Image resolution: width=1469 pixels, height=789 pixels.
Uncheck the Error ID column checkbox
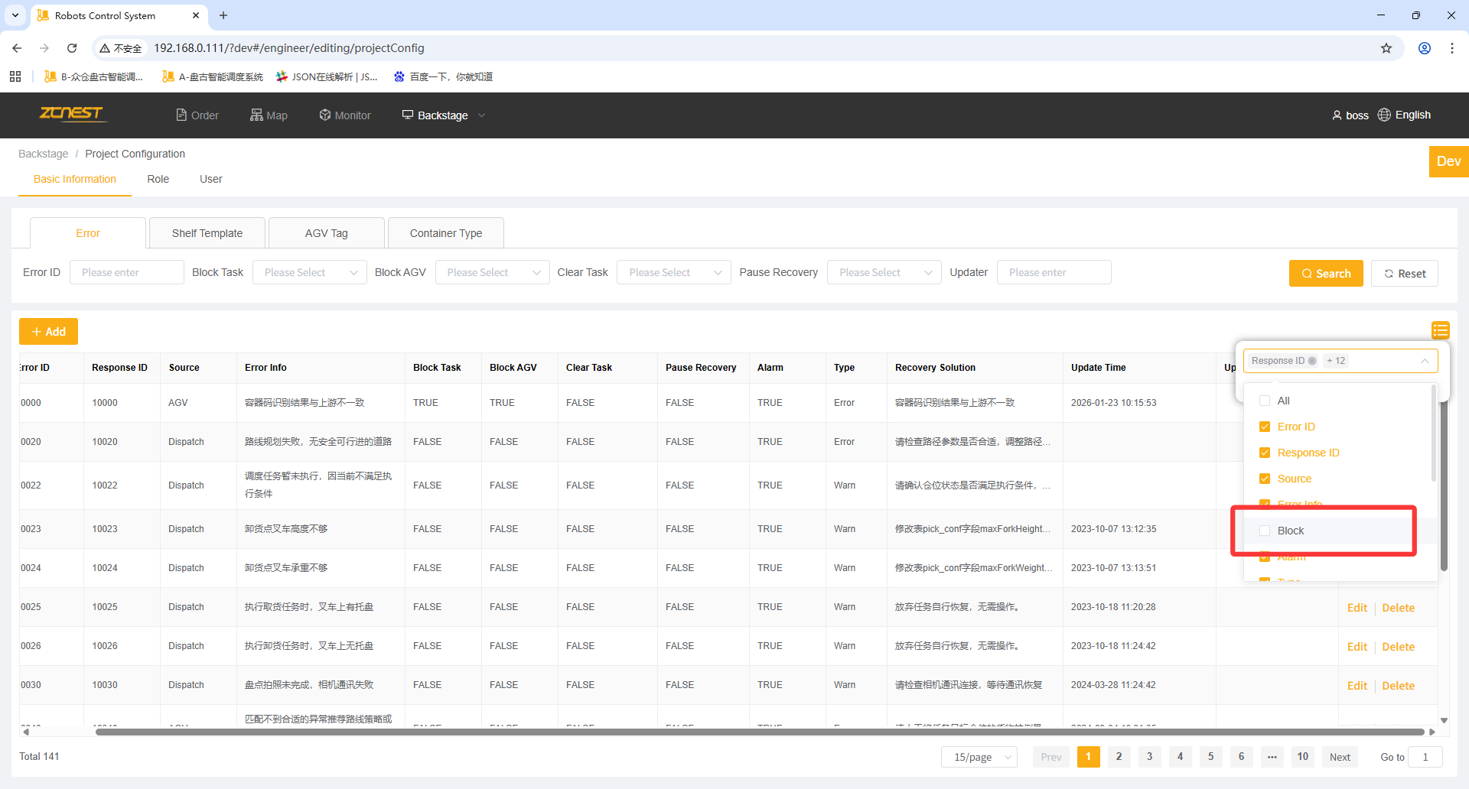(1265, 427)
